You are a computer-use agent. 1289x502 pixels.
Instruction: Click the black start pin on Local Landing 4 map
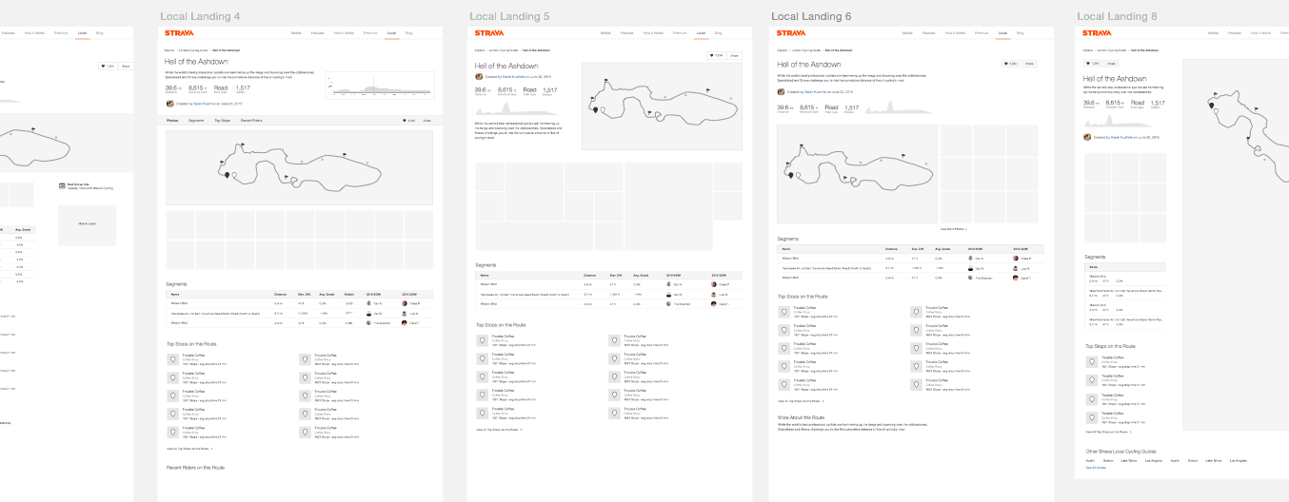pyautogui.click(x=227, y=174)
